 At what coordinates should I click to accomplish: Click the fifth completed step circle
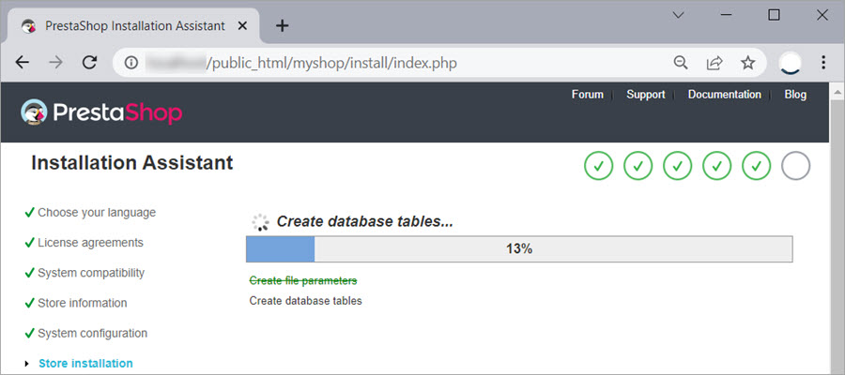[756, 166]
